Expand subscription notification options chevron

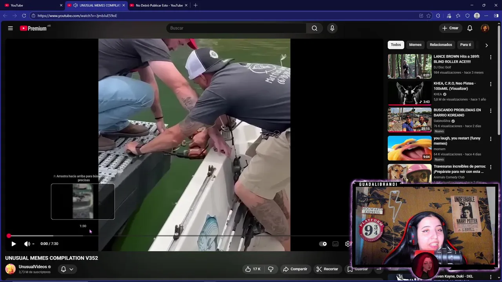coord(71,269)
